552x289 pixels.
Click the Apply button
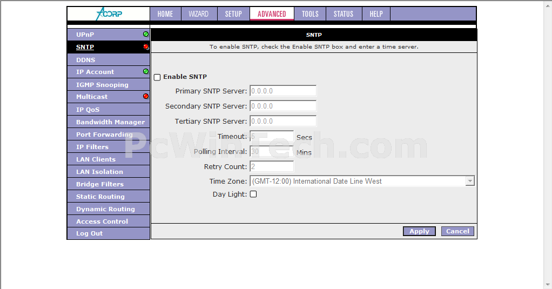coord(419,231)
